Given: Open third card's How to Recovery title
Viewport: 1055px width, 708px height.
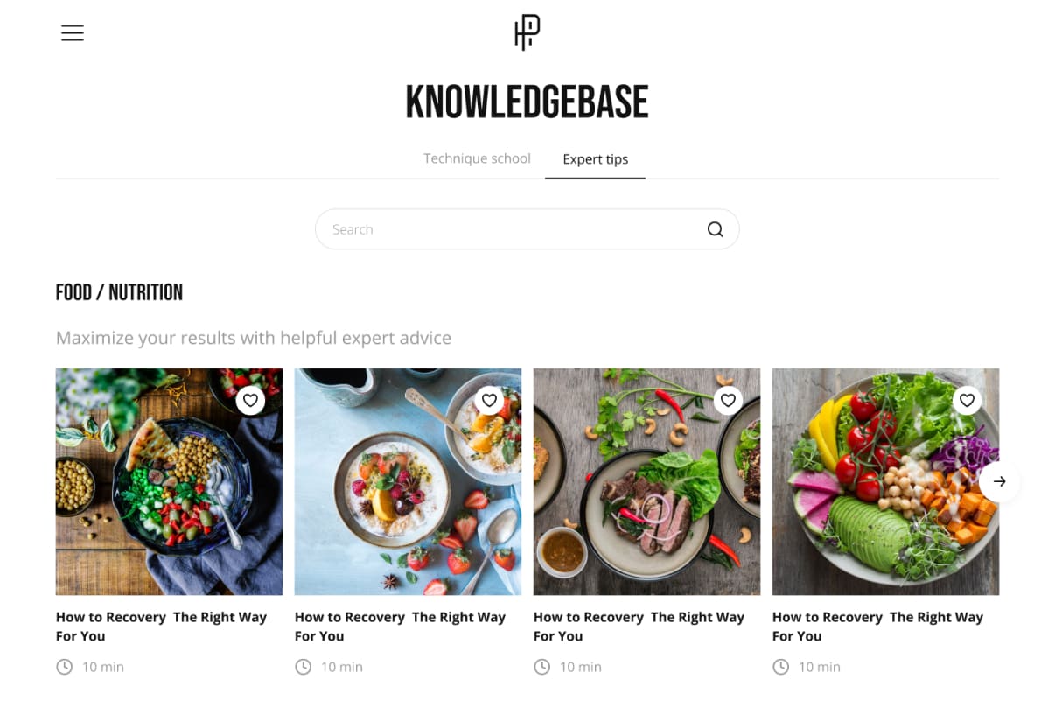Looking at the screenshot, I should [639, 627].
